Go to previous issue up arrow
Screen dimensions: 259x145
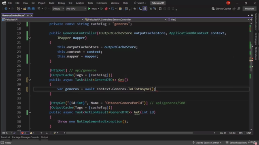41,133
